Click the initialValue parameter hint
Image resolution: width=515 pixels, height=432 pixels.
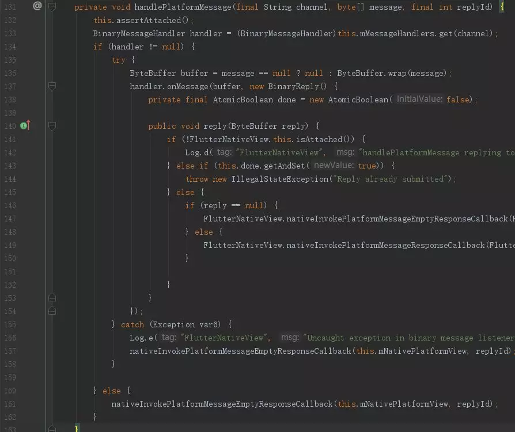419,99
